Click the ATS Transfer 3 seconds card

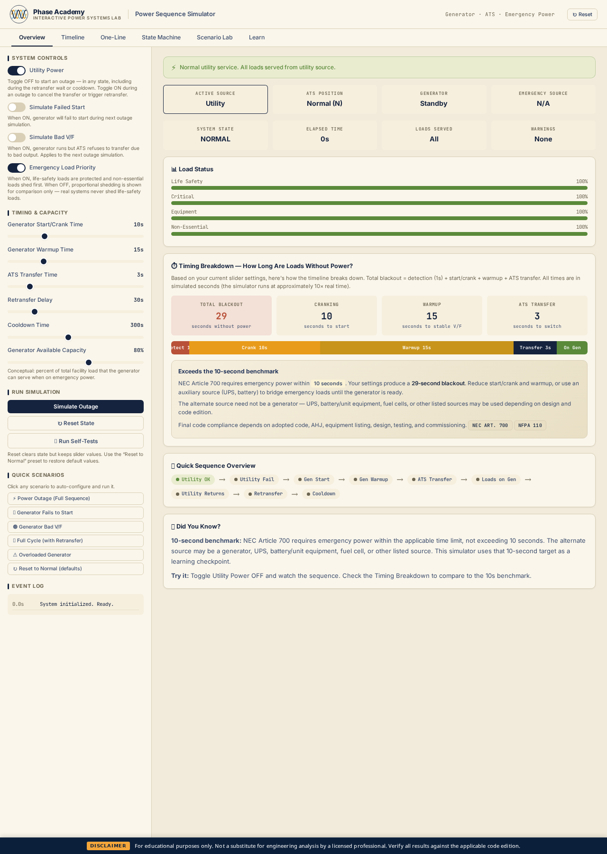click(537, 316)
